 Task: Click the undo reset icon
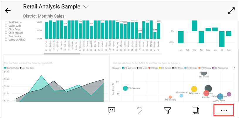(140, 110)
